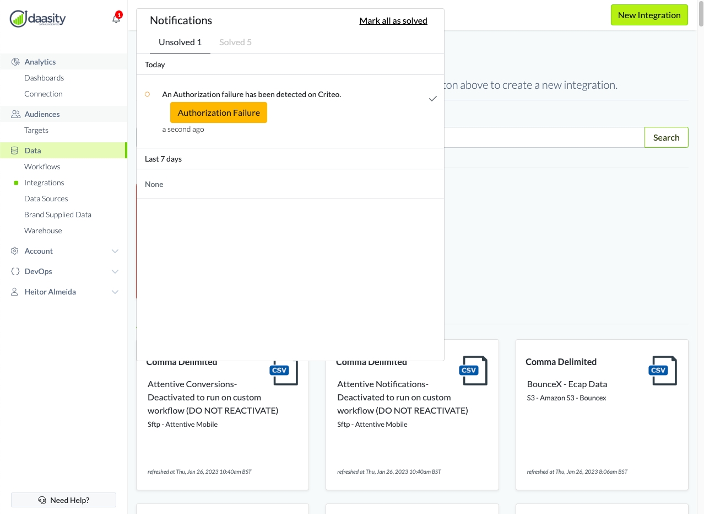The image size is (704, 514).
Task: Mark Criteo notification solved with checkmark
Action: click(433, 99)
